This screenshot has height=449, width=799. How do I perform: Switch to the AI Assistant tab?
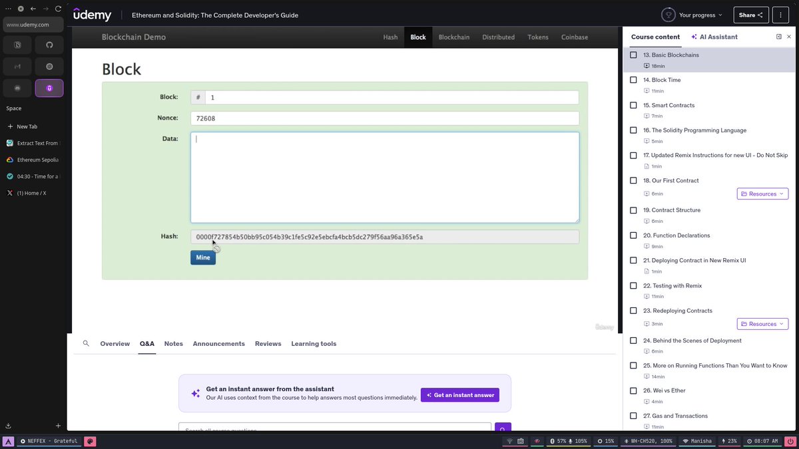click(x=714, y=37)
